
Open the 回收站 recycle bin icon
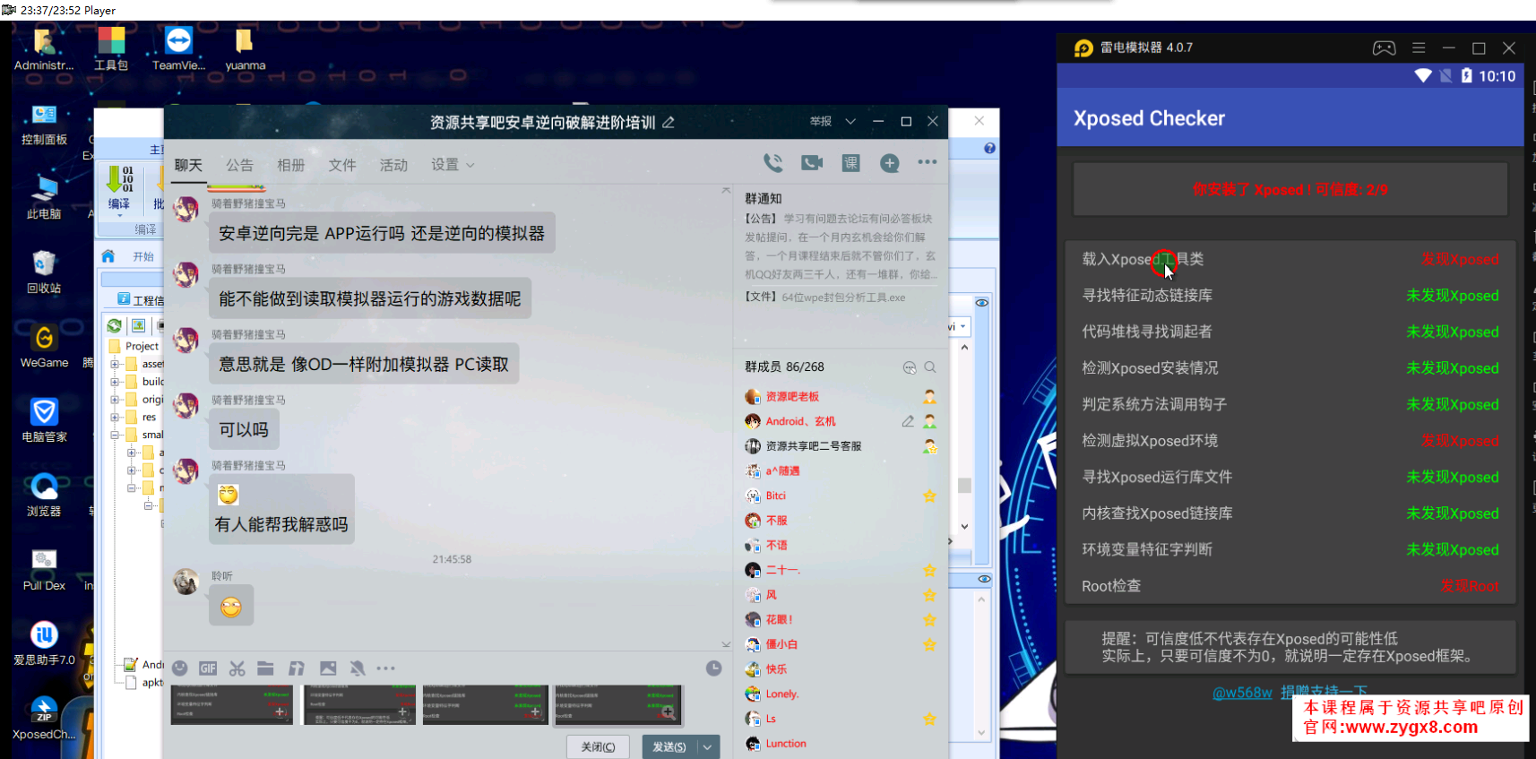(44, 272)
